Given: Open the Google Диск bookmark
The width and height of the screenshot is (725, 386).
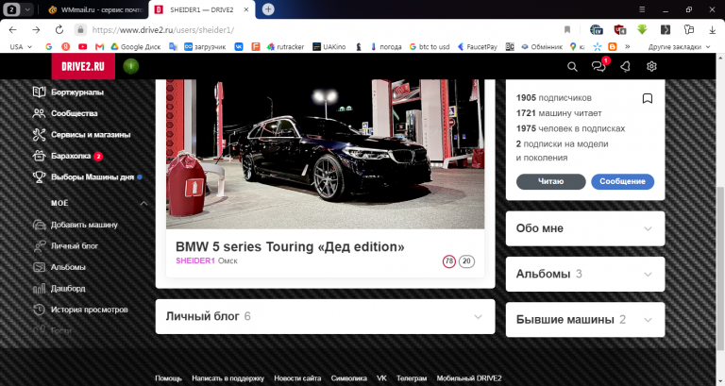Looking at the screenshot, I should 136,46.
